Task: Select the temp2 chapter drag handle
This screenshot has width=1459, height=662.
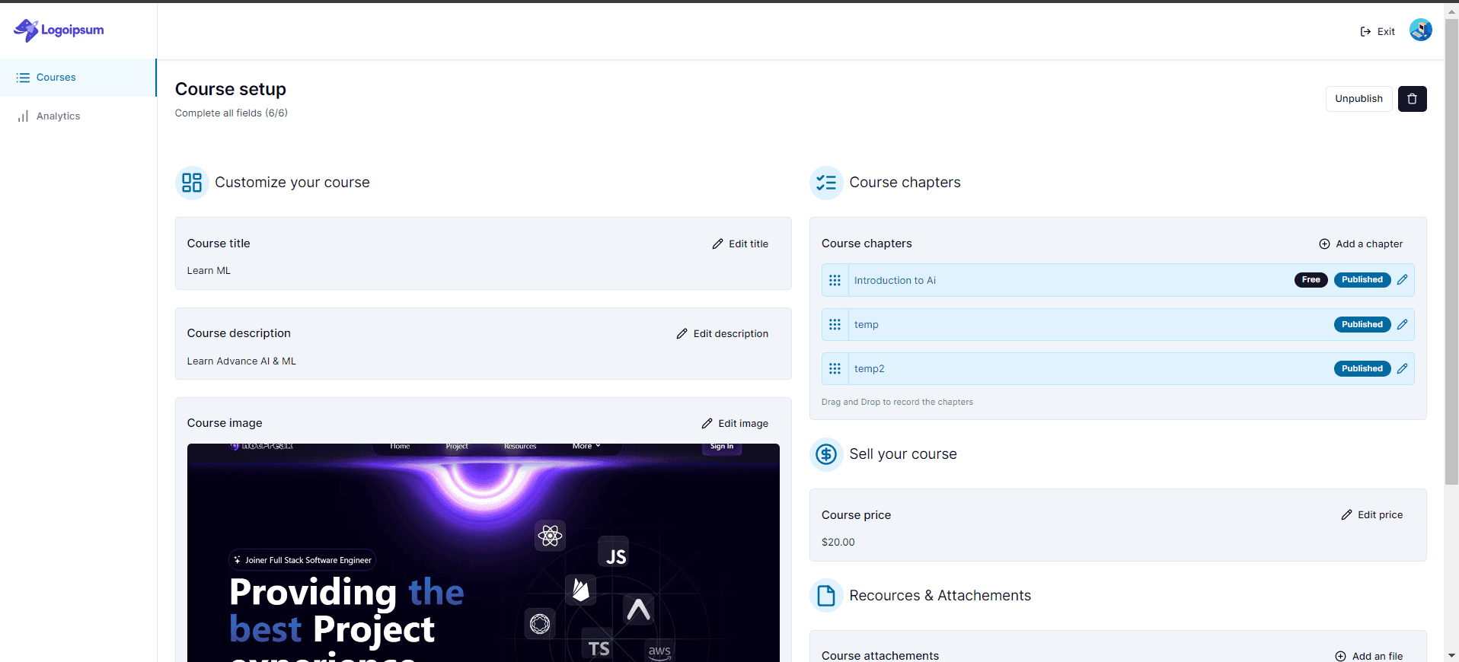Action: tap(835, 369)
